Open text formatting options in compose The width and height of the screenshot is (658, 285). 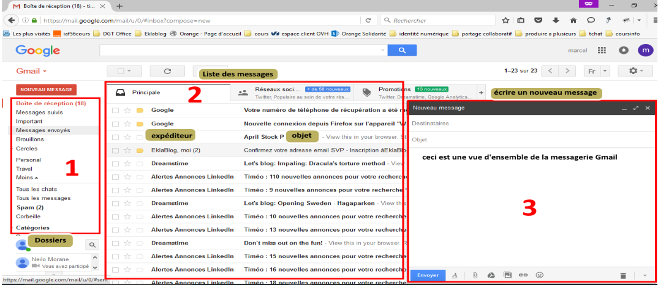click(455, 275)
